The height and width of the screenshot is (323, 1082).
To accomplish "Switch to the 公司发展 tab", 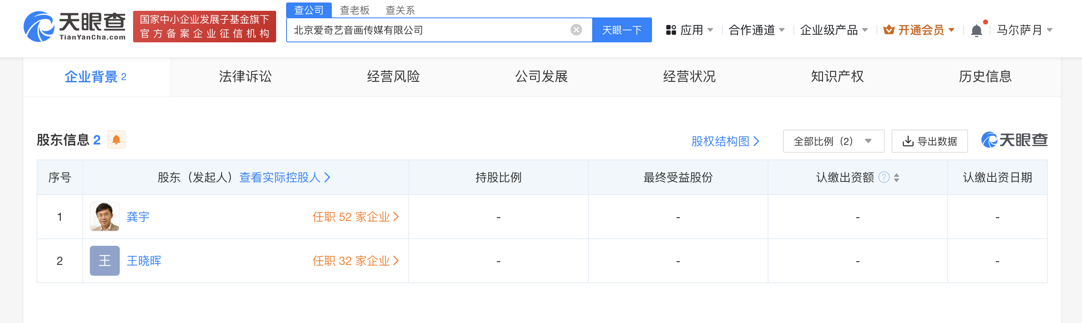I will tap(541, 77).
